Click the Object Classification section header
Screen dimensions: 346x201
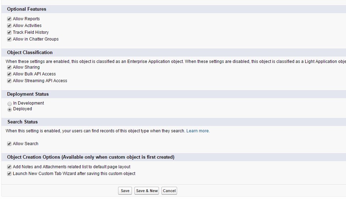pyautogui.click(x=30, y=52)
